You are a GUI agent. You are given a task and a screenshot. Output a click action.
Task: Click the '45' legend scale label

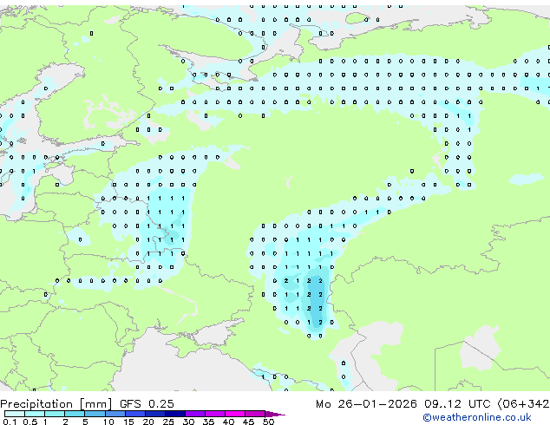tap(248, 422)
